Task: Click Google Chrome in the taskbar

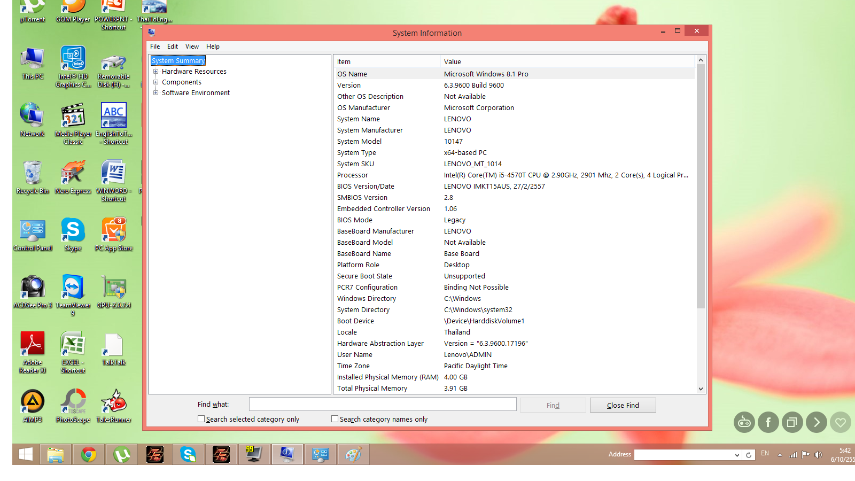Action: (x=89, y=454)
